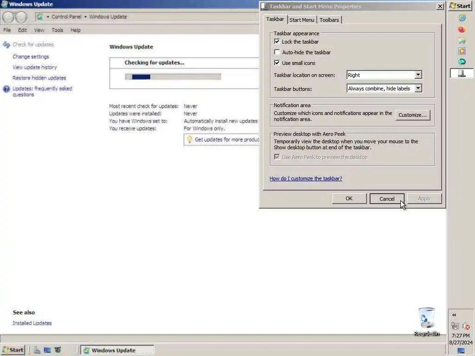The height and width of the screenshot is (356, 475).
Task: Launch Firefox from the right taskbar
Action: pyautogui.click(x=462, y=29)
